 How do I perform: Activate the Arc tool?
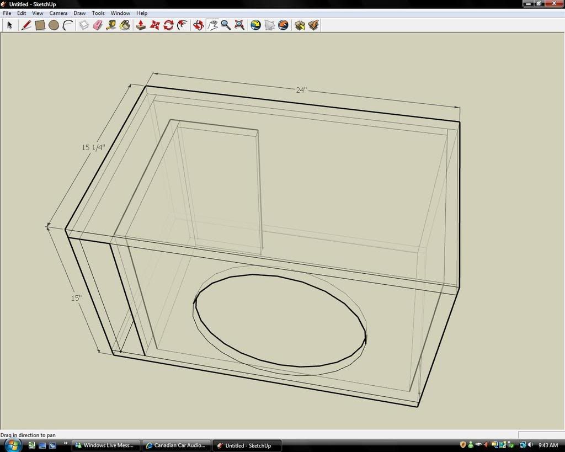[x=68, y=25]
